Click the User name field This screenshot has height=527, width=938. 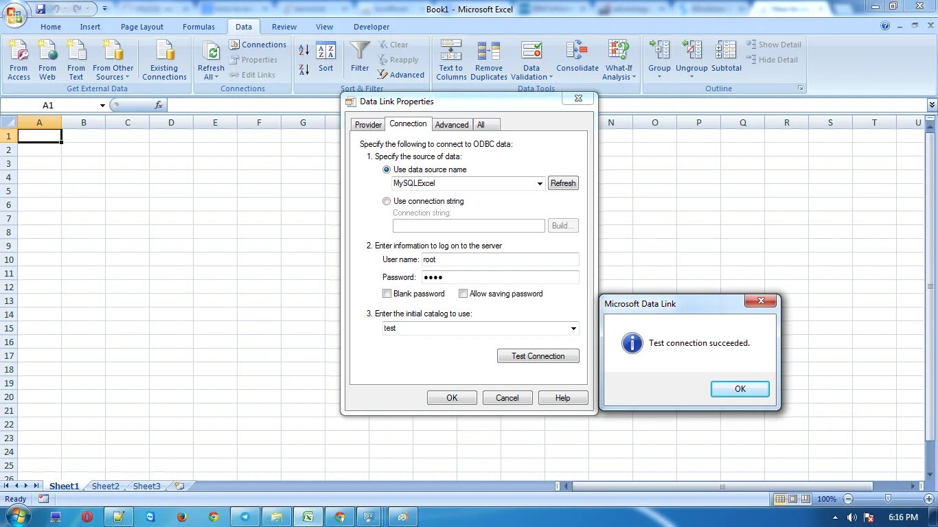coord(500,259)
